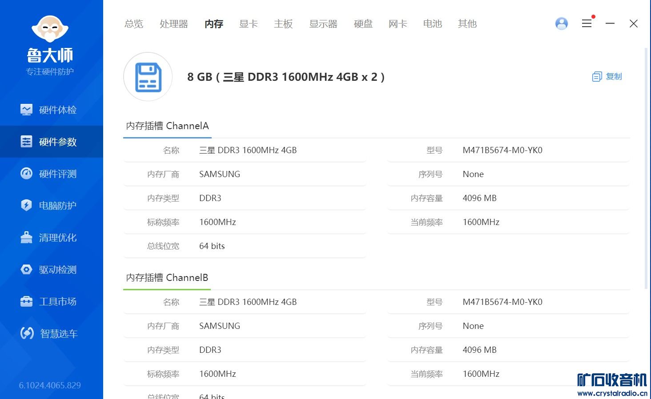Screen dimensions: 651x399
Task: Click the 专注硬件防护 slogan text
Action: click(x=50, y=71)
